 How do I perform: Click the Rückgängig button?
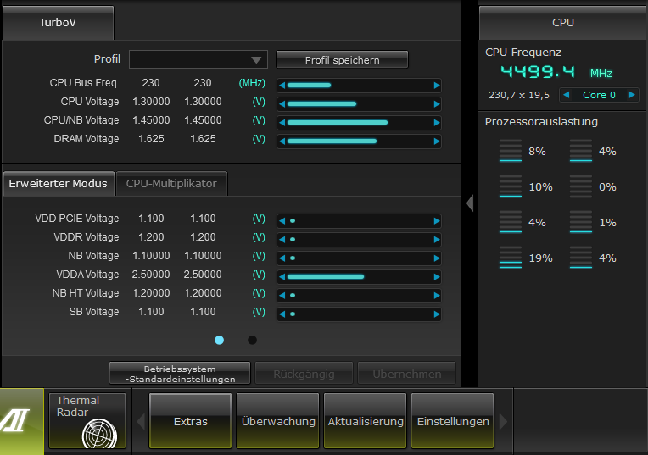click(x=304, y=374)
